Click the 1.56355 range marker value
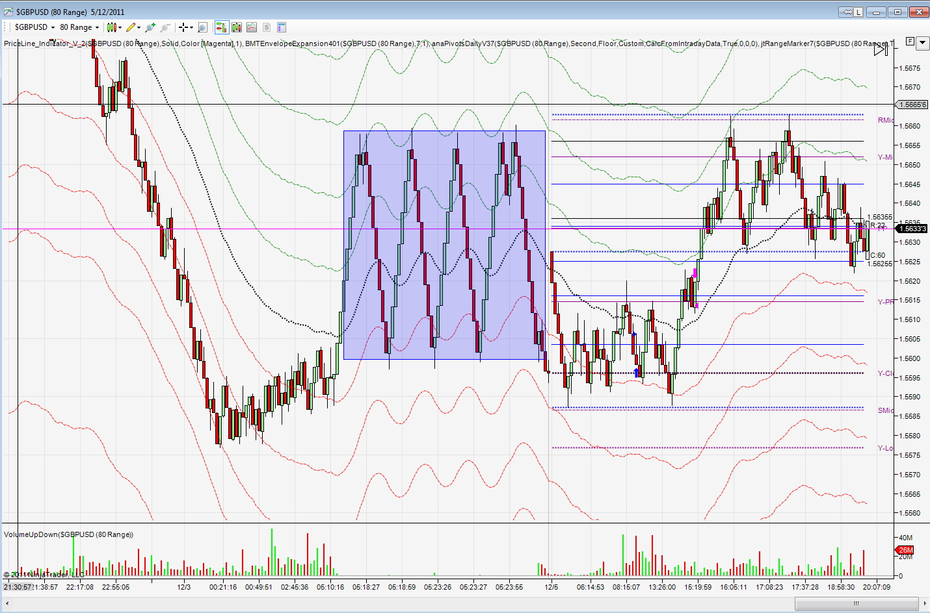 click(879, 217)
